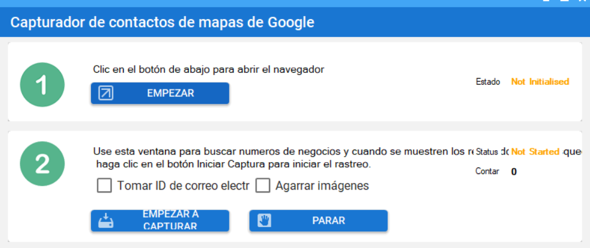590x248 pixels.
Task: Begin scraping with EMPEZAR A CAPTURAR
Action: (x=160, y=221)
